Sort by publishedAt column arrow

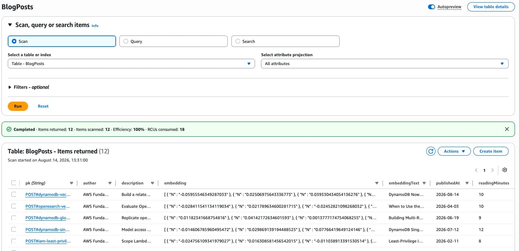coord(467,183)
